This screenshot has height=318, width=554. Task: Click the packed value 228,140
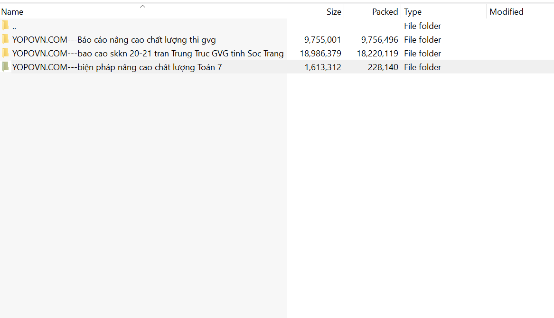(383, 67)
